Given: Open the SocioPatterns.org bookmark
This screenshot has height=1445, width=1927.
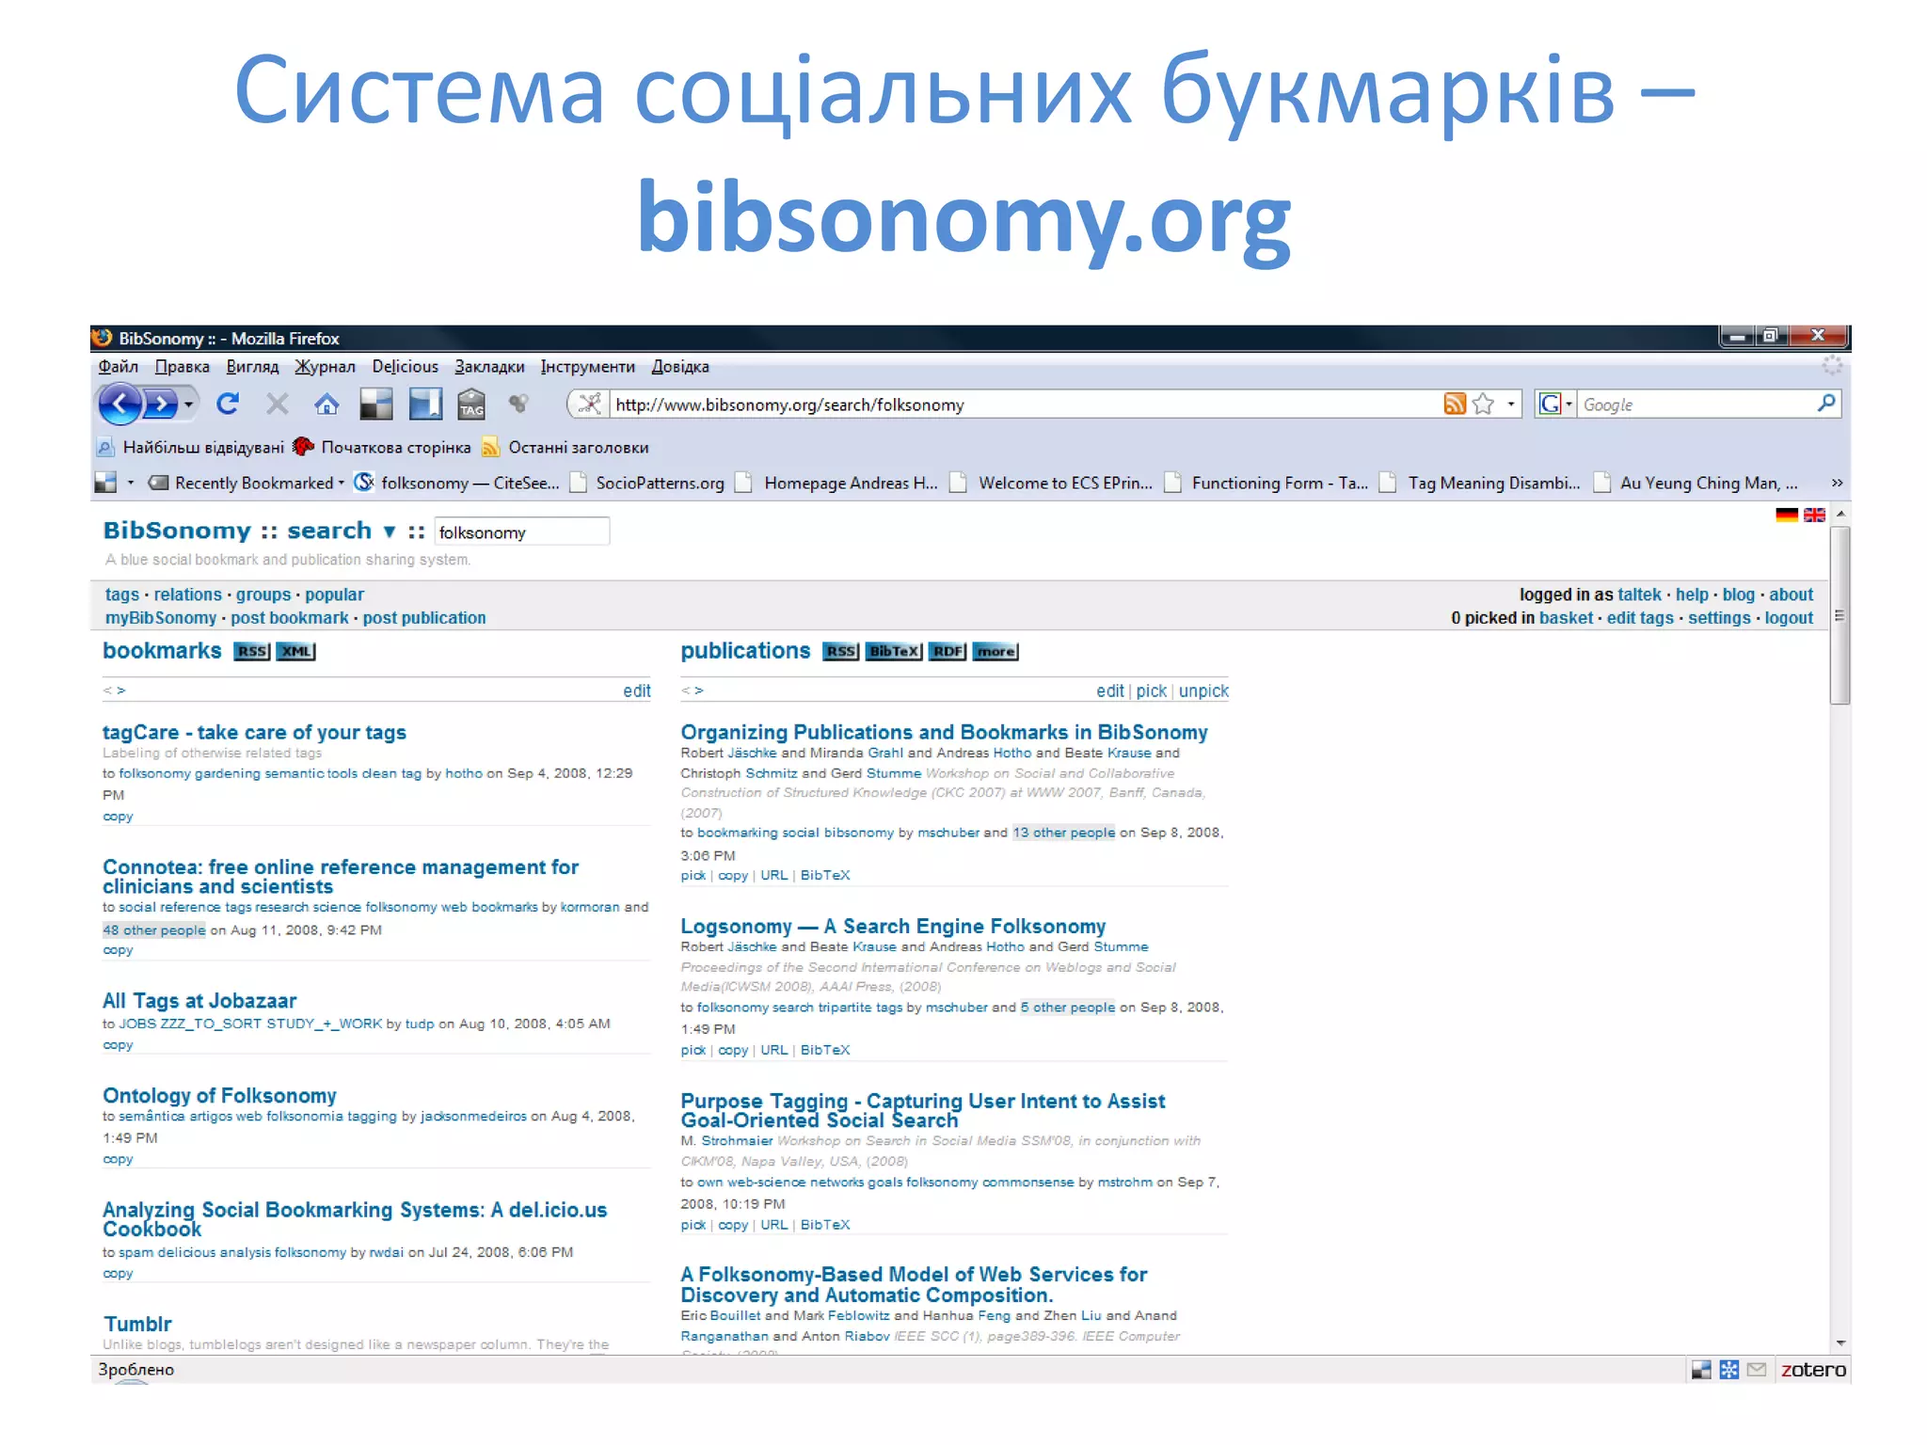Looking at the screenshot, I should click(648, 484).
